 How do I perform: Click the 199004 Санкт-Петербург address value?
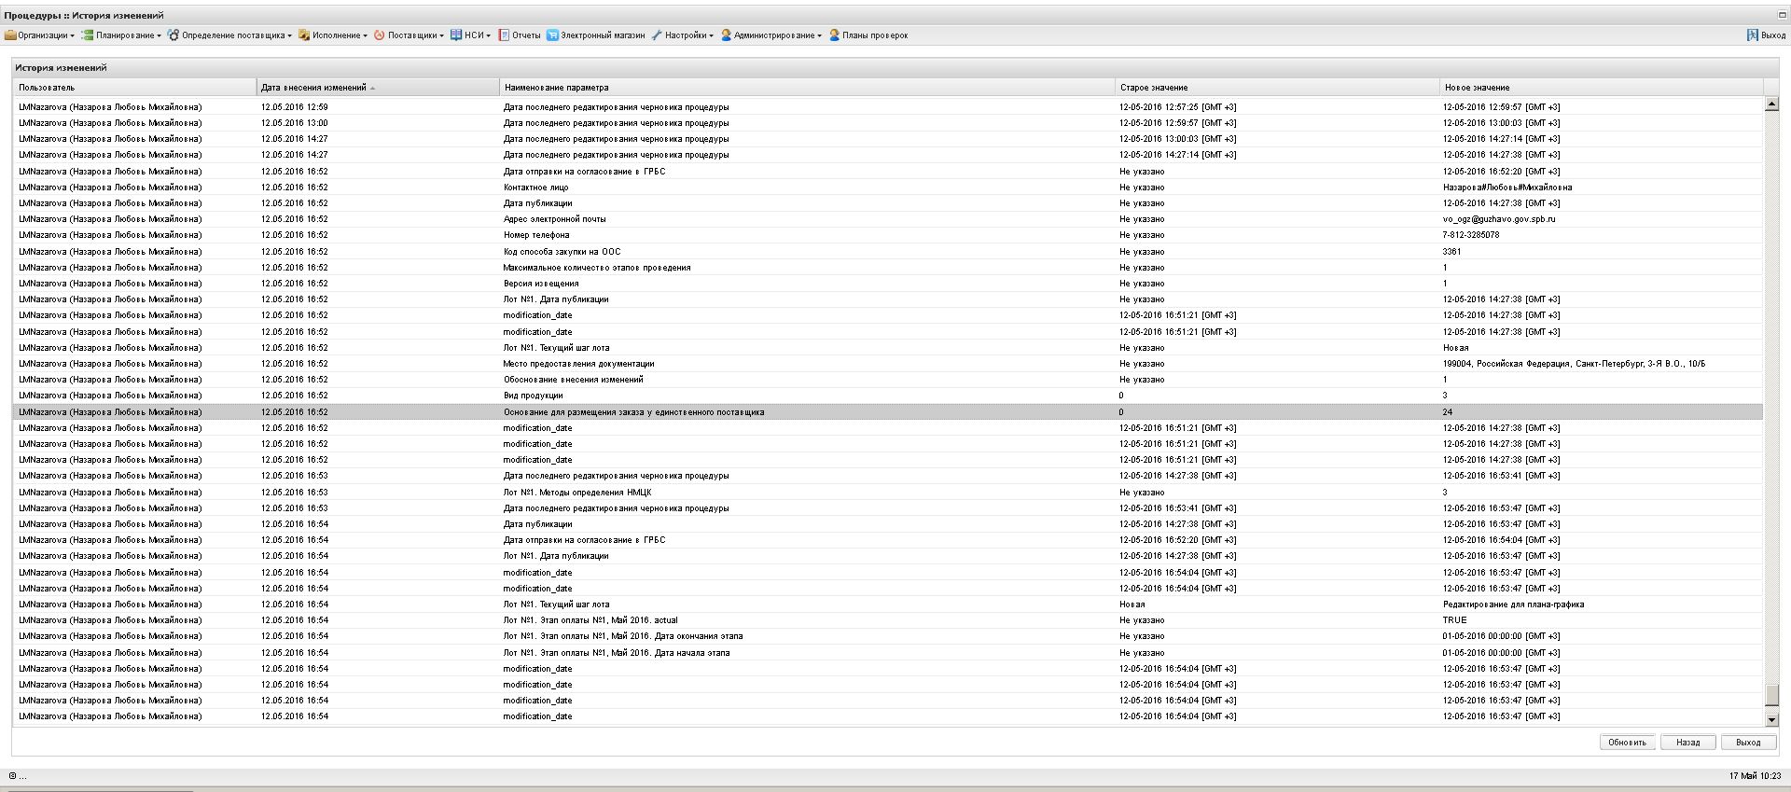pyautogui.click(x=1574, y=364)
